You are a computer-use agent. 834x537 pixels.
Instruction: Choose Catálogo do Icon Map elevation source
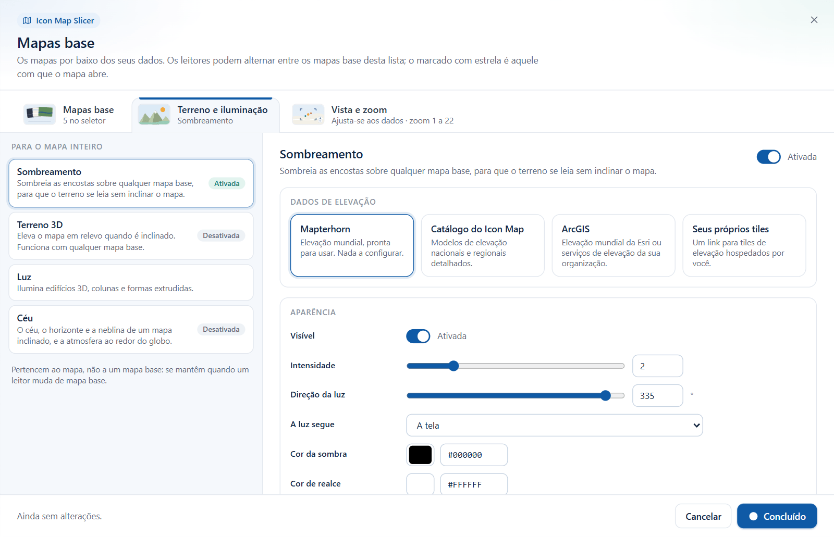point(483,245)
